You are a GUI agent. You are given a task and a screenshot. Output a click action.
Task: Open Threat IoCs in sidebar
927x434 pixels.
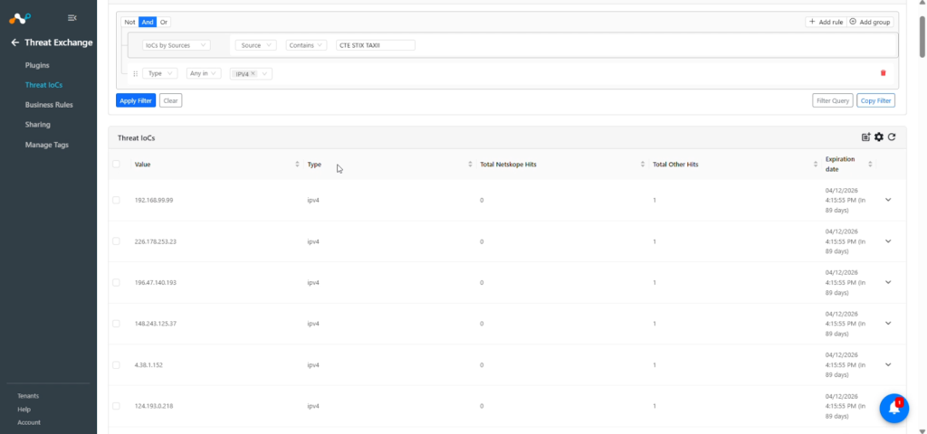43,85
